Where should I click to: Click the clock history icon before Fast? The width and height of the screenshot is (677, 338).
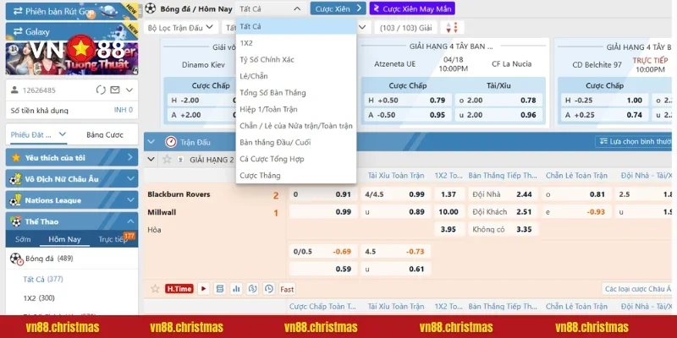pos(268,289)
